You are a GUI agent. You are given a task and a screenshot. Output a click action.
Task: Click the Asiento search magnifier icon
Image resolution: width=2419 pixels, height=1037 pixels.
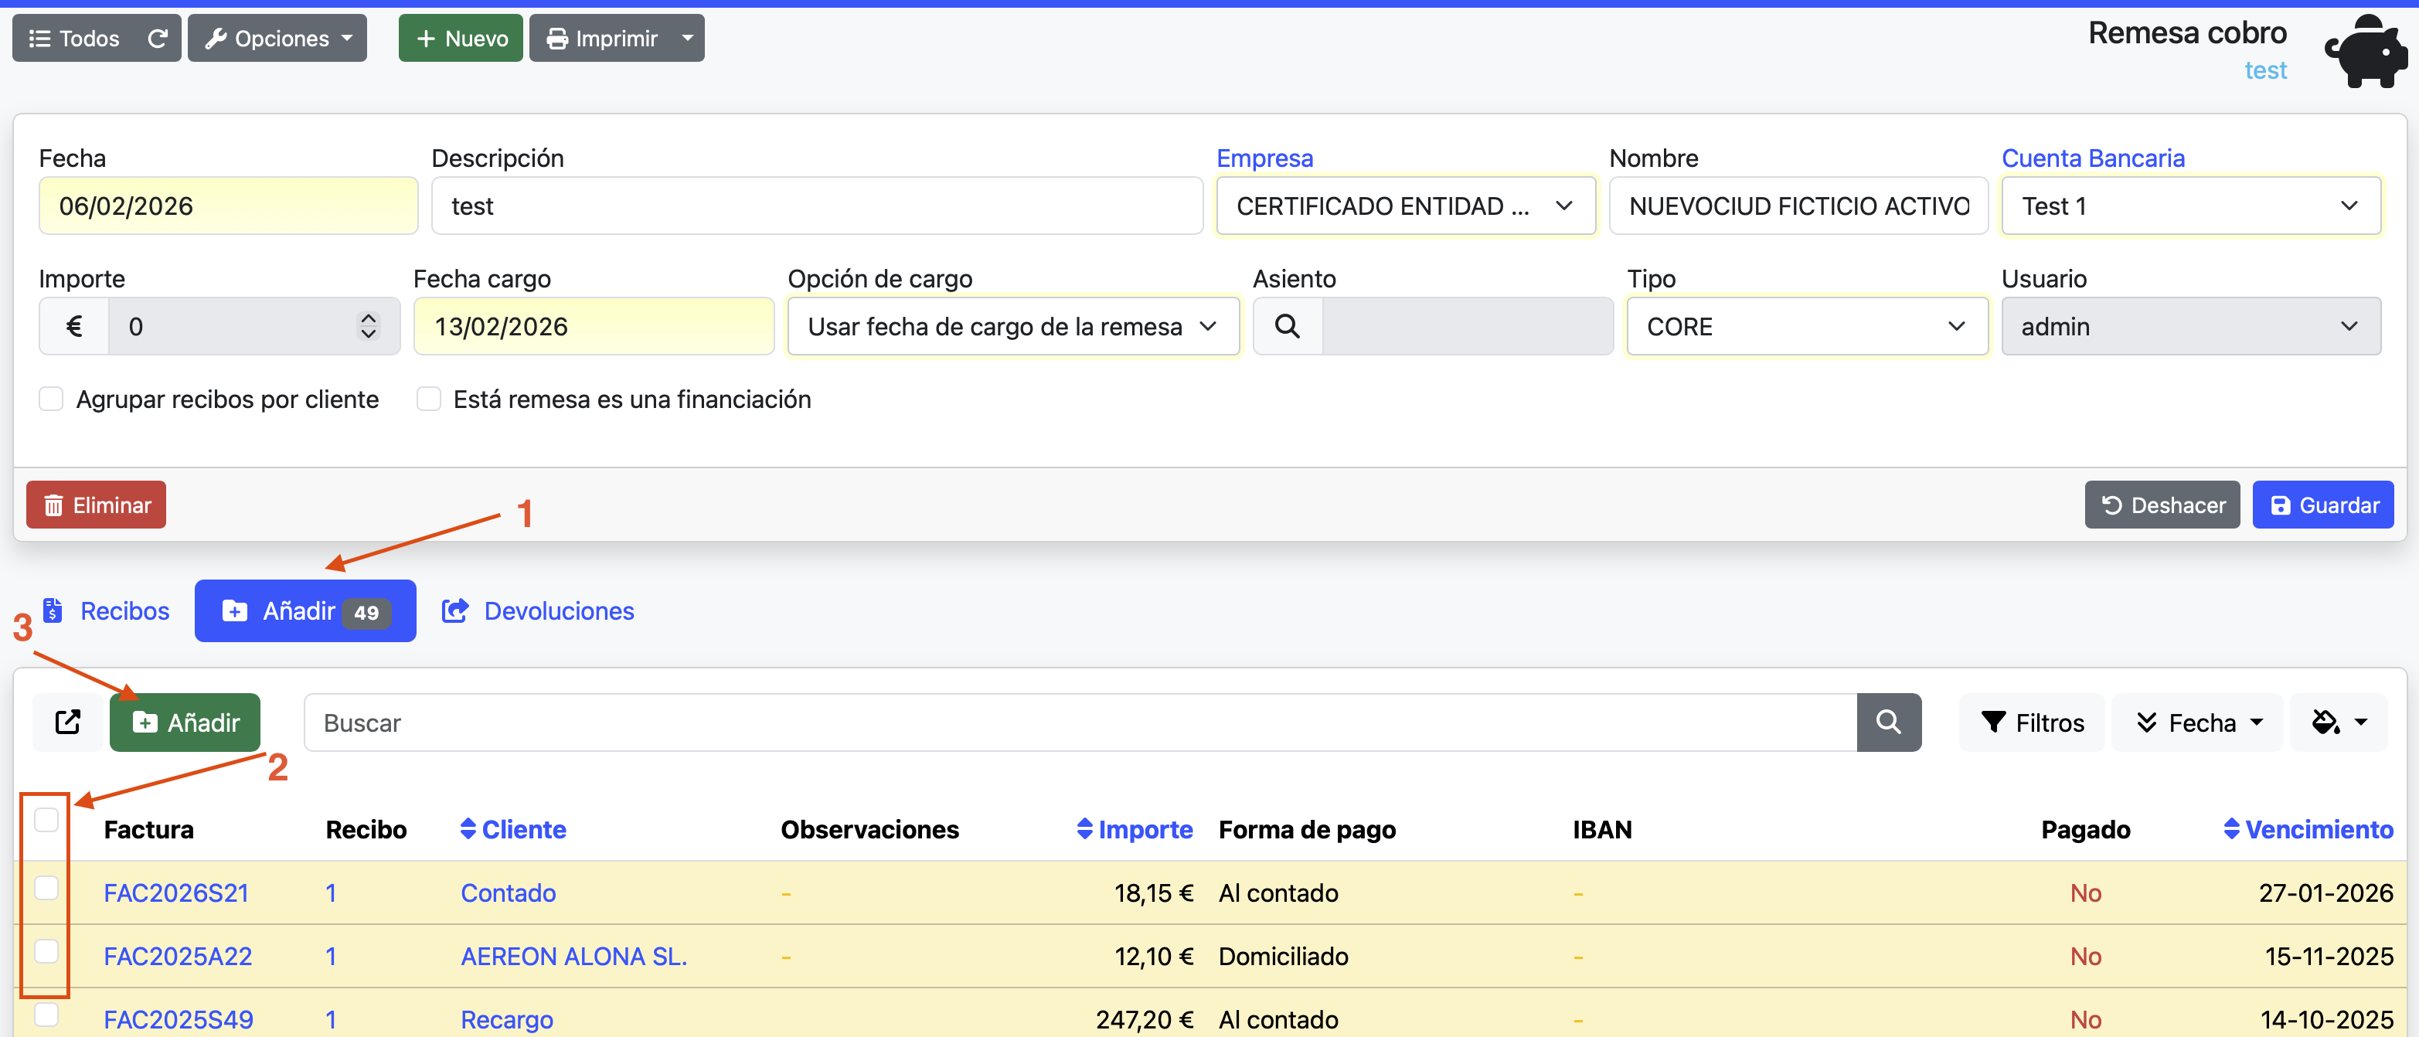1288,326
